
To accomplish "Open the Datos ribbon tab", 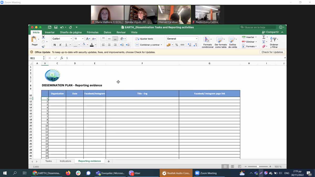I will [x=107, y=32].
